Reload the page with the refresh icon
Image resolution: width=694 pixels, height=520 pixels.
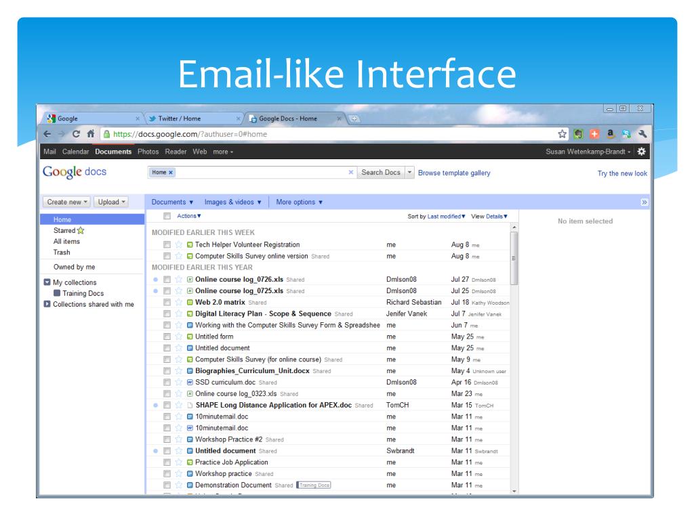76,134
